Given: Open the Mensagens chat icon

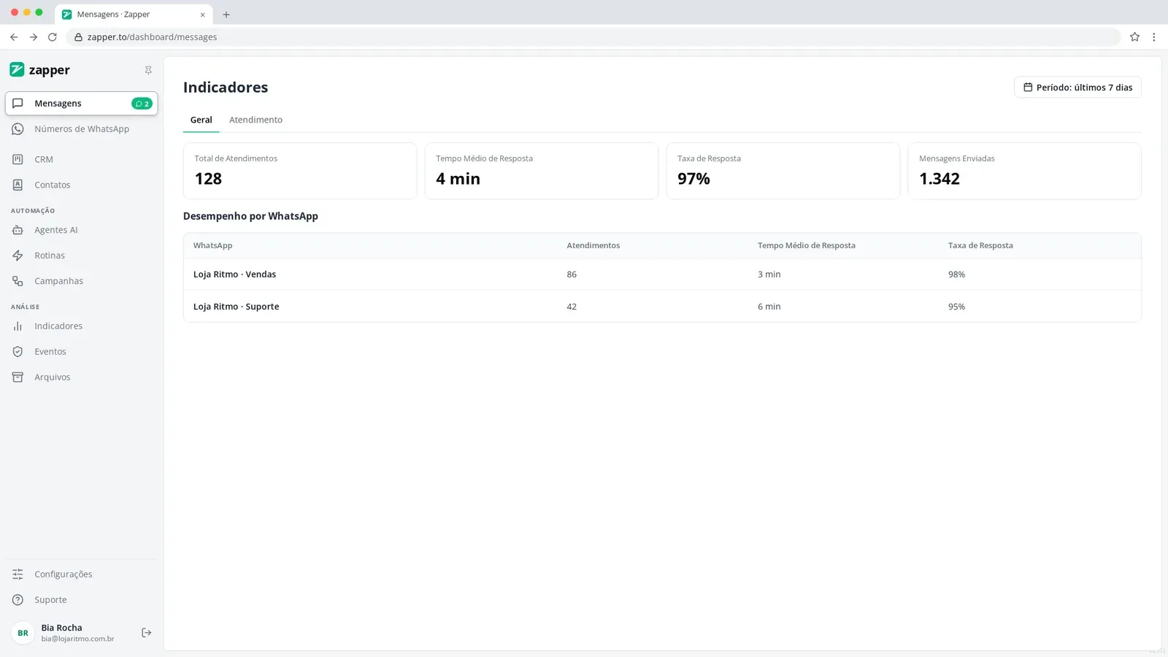Looking at the screenshot, I should tap(18, 104).
